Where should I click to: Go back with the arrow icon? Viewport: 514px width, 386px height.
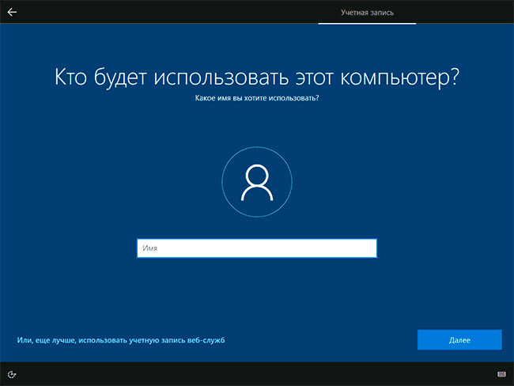click(12, 12)
